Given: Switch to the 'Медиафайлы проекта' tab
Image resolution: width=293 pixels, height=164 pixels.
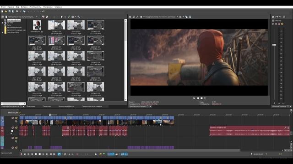Looking at the screenshot, I should [x=10, y=106].
